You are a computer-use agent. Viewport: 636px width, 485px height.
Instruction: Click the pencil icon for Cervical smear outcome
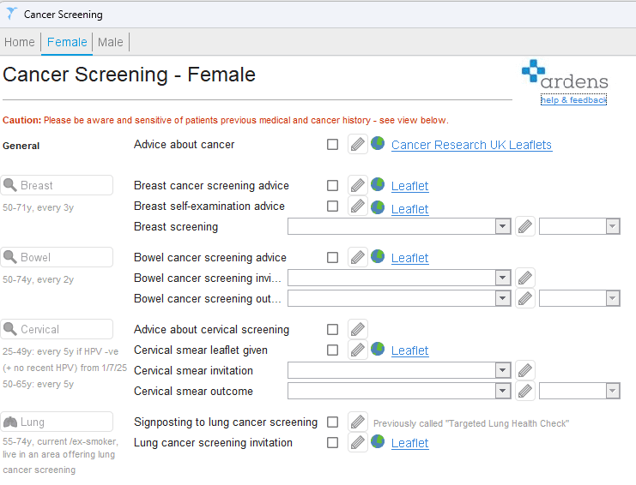coord(525,391)
